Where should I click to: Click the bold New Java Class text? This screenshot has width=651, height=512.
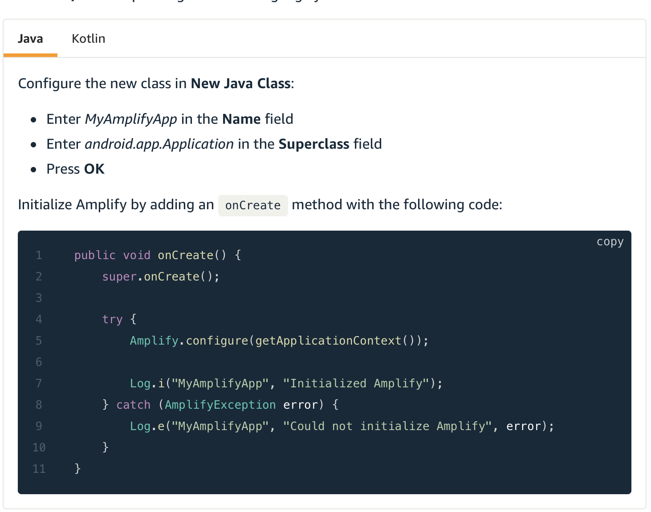click(x=240, y=83)
